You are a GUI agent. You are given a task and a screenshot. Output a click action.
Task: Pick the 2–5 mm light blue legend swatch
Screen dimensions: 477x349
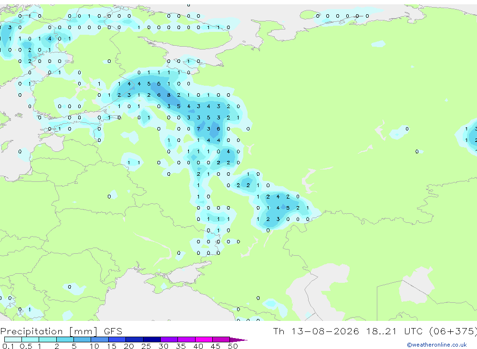click(65, 339)
